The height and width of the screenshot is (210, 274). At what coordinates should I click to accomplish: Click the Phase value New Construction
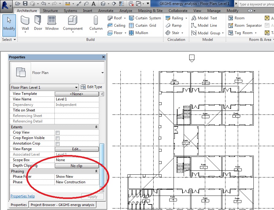pos(77,182)
